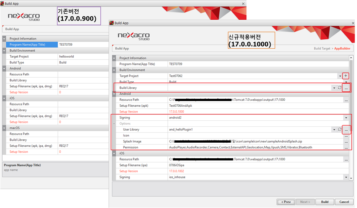The width and height of the screenshot is (357, 208).
Task: Browse for the Android Resource Path
Action: [x=346, y=100]
